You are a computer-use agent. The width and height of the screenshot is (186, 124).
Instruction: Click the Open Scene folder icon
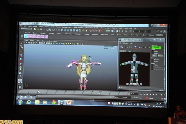point(38,29)
